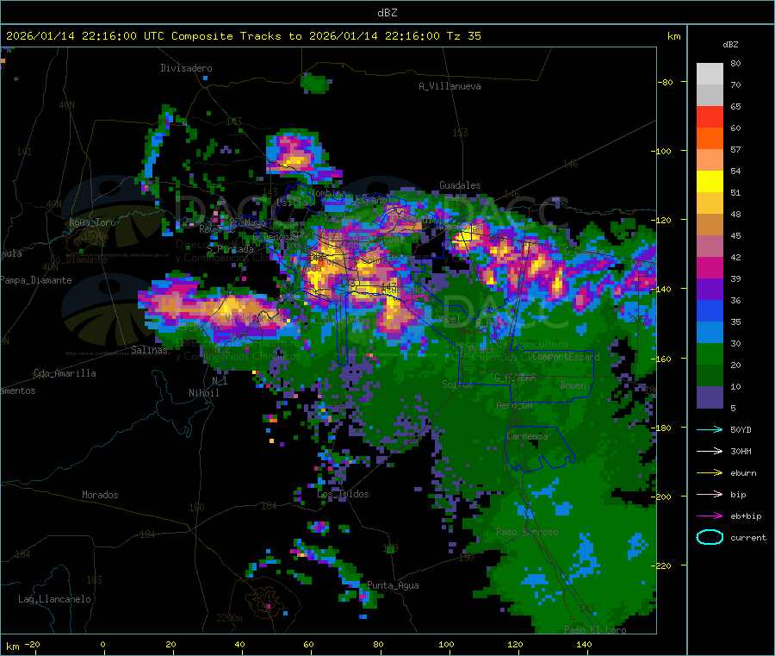Select the 39 dBZ magenta swatch
Screen dimensions: 775x656
pos(710,267)
